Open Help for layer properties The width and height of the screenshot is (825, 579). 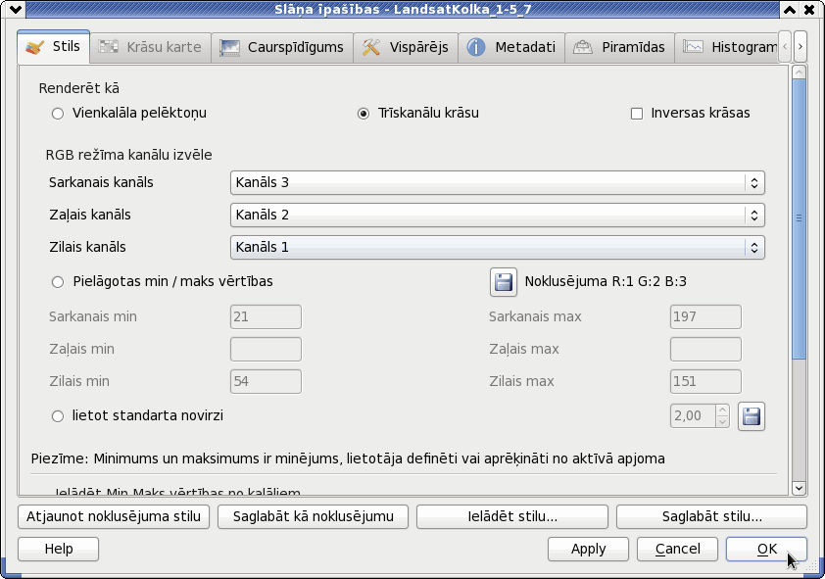point(59,549)
